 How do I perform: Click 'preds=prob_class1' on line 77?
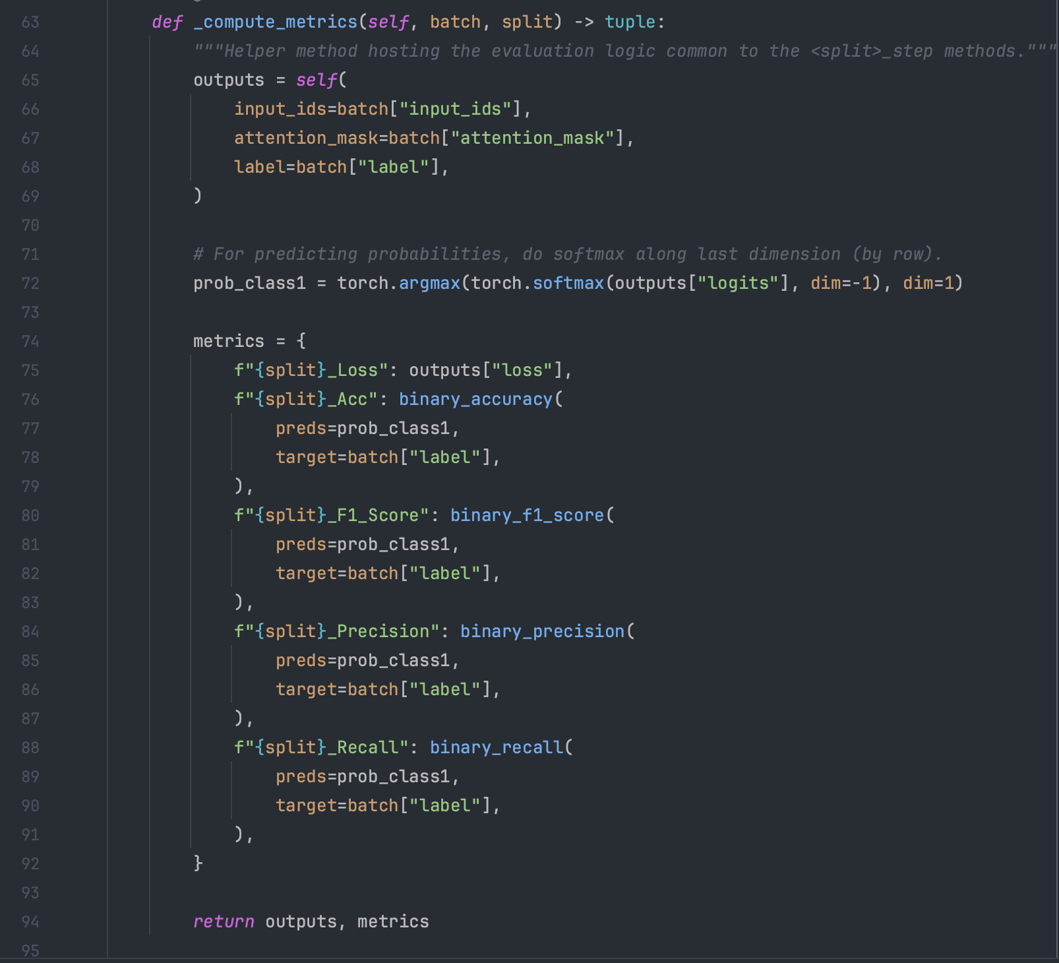point(363,429)
